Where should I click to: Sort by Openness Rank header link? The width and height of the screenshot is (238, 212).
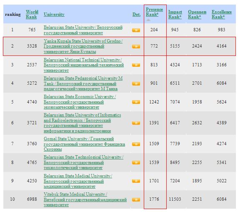pos(197,14)
